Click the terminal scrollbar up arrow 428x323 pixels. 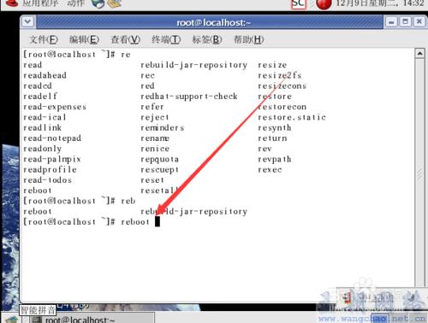coord(419,54)
